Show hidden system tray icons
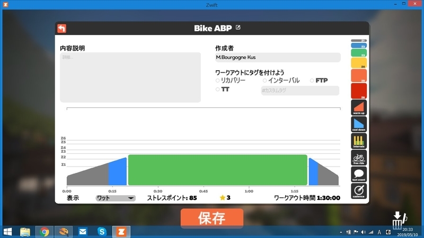This screenshot has height=238, width=424. (x=341, y=232)
